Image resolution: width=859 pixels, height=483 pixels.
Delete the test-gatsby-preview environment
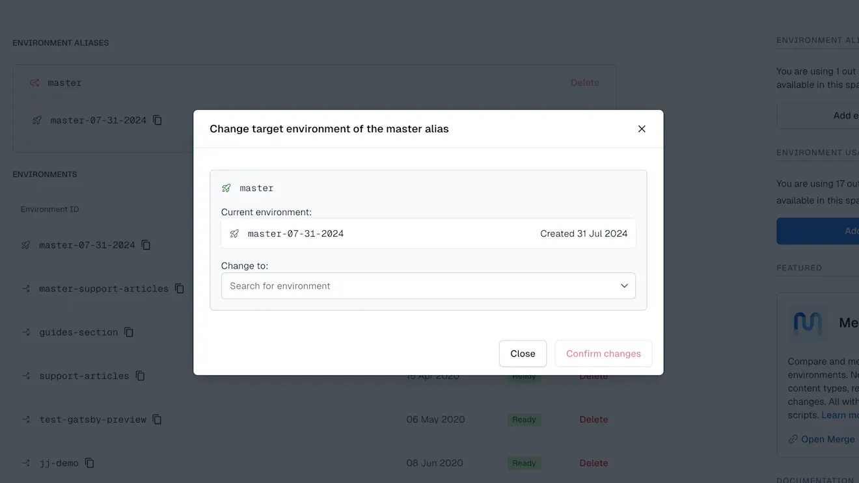(x=593, y=419)
